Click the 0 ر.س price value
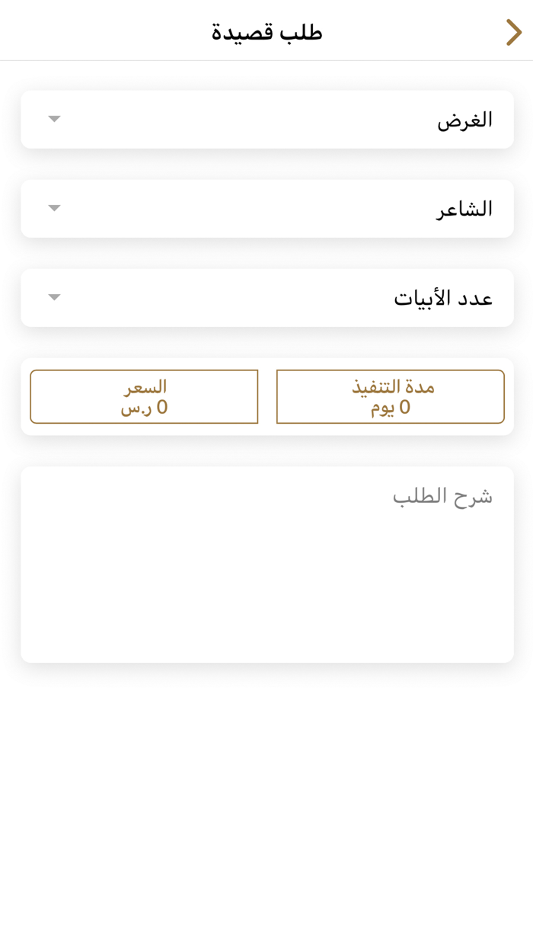The image size is (533, 948). pos(144,407)
